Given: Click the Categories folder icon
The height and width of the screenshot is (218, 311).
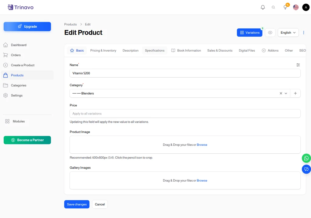Looking at the screenshot, I should [x=5, y=85].
